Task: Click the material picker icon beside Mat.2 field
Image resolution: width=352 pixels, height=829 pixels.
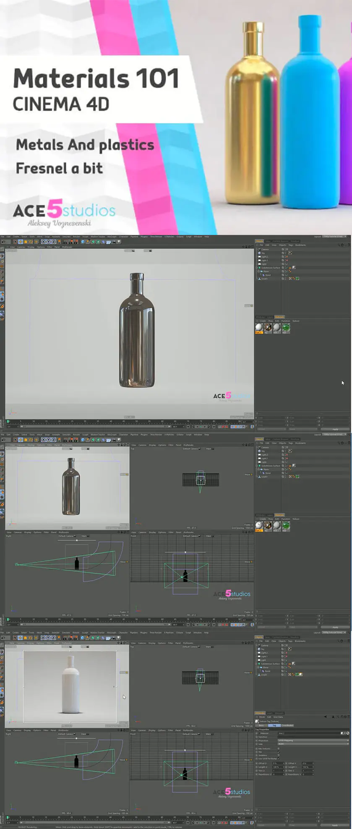Action: click(x=348, y=733)
